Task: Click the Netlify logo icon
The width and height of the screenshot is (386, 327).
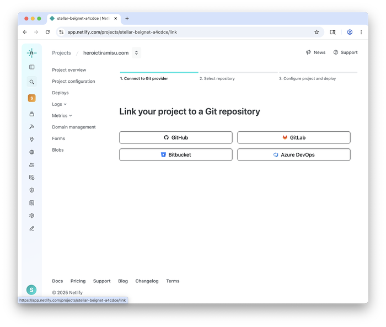Action: pyautogui.click(x=32, y=53)
